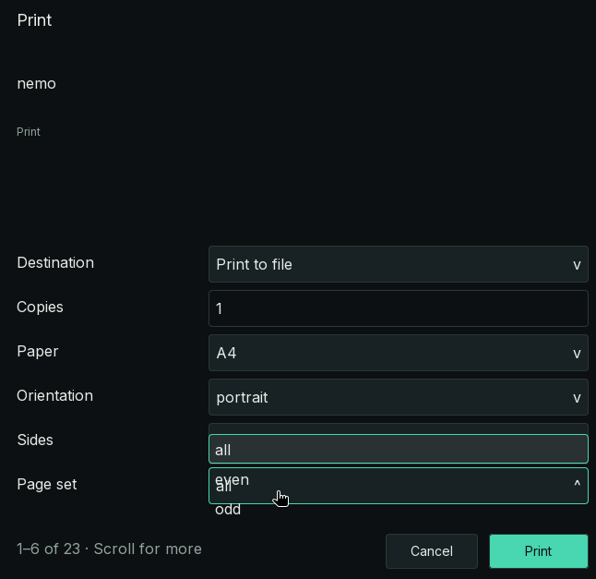Click the chevron arrow on the Destination dropdown
The width and height of the screenshot is (596, 579).
tap(577, 265)
